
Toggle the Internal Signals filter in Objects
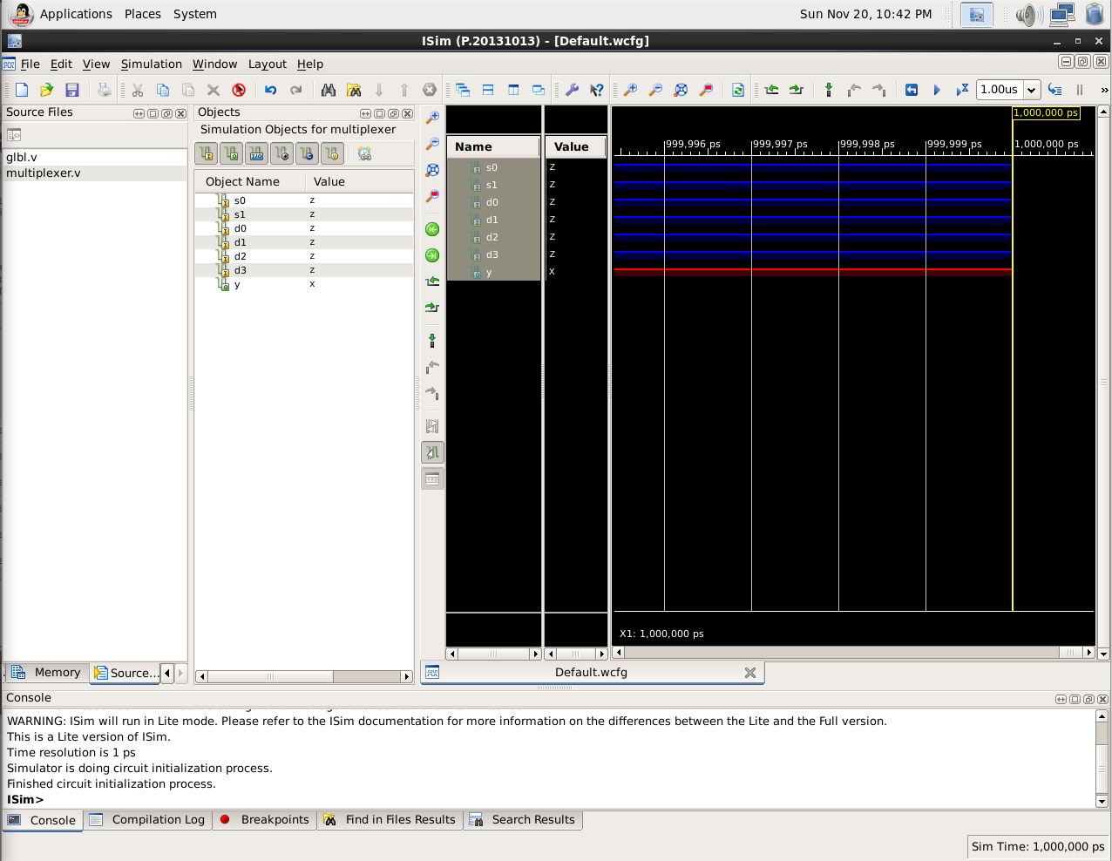[x=281, y=153]
